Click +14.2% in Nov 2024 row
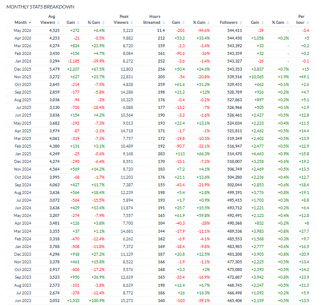 coord(98,169)
